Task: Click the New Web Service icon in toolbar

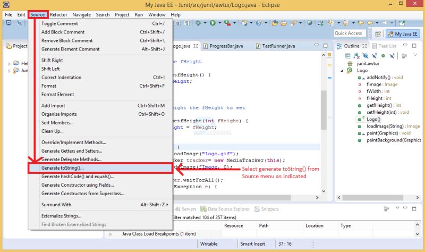Action: pos(259,23)
